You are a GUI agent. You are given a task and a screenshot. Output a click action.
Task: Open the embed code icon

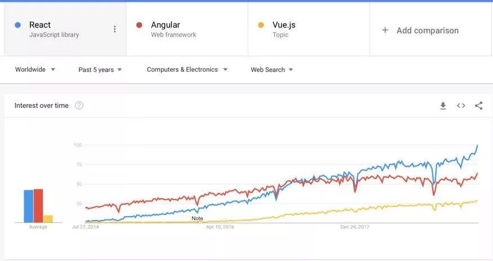point(461,106)
